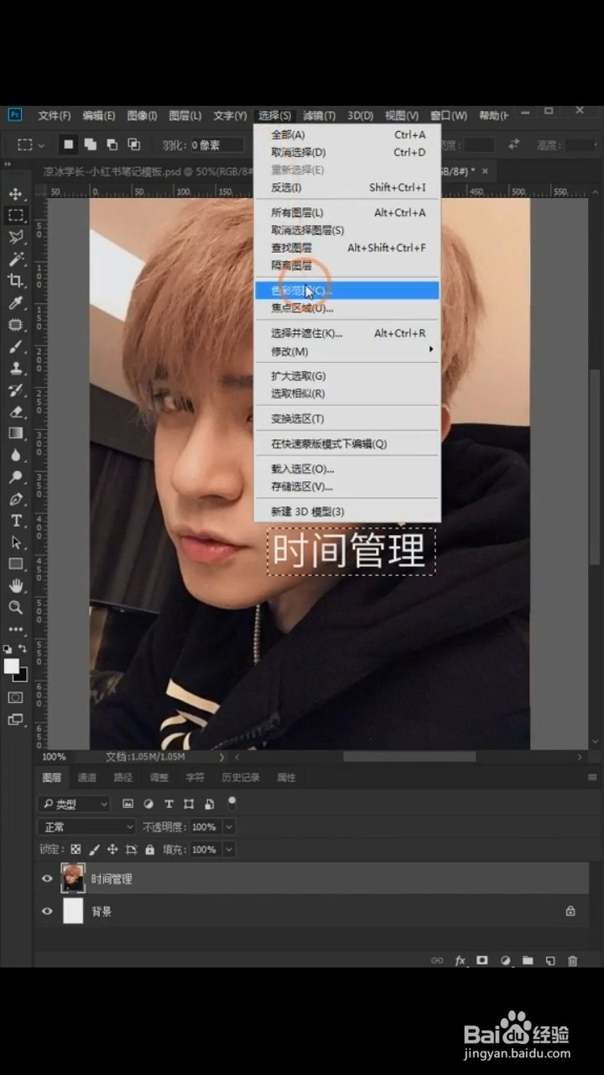604x1075 pixels.
Task: Choose New Selection mode in options bar
Action: coord(69,144)
